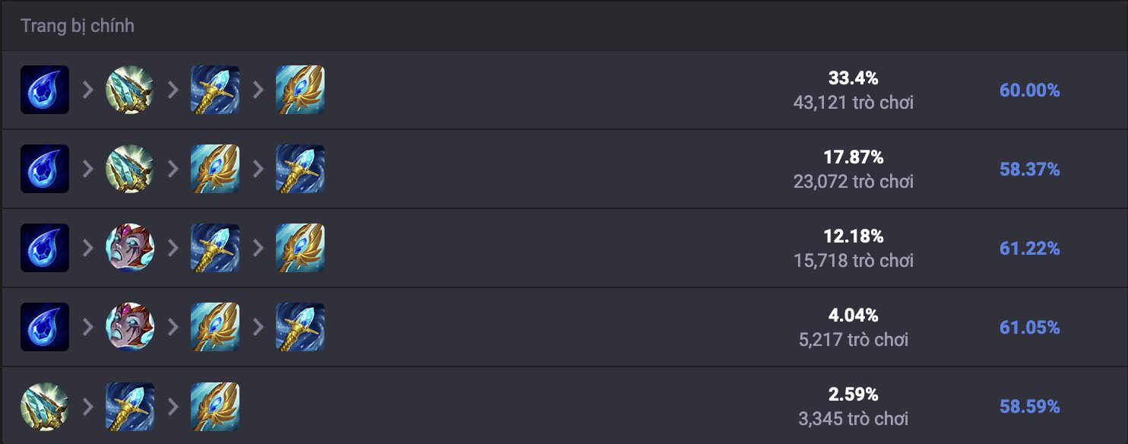Click the gold winged staff in the 33.4% build
This screenshot has width=1128, height=444.
pyautogui.click(x=300, y=90)
